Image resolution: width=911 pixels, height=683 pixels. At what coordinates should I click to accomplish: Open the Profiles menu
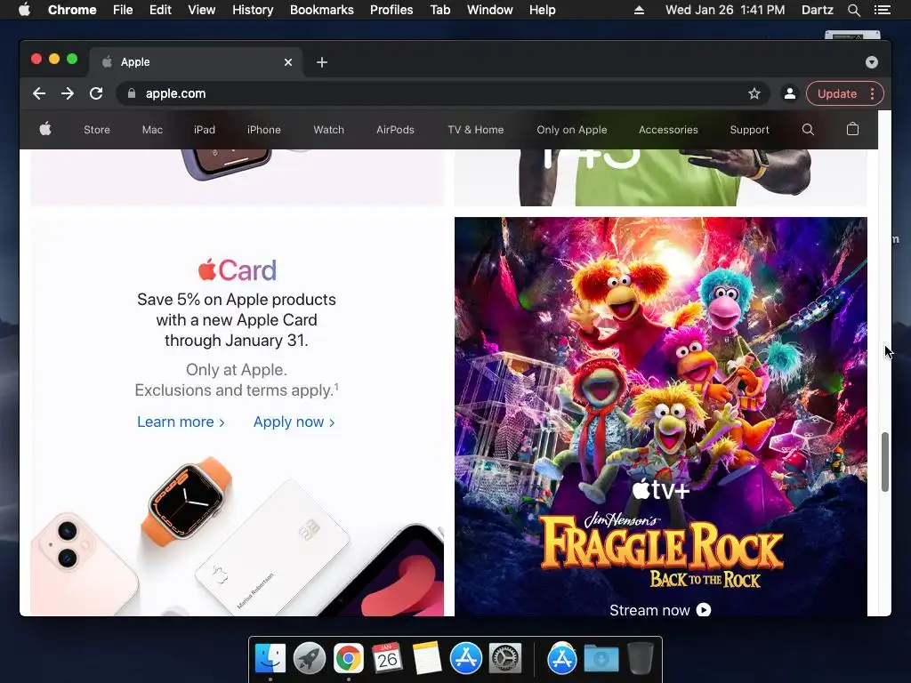(391, 10)
